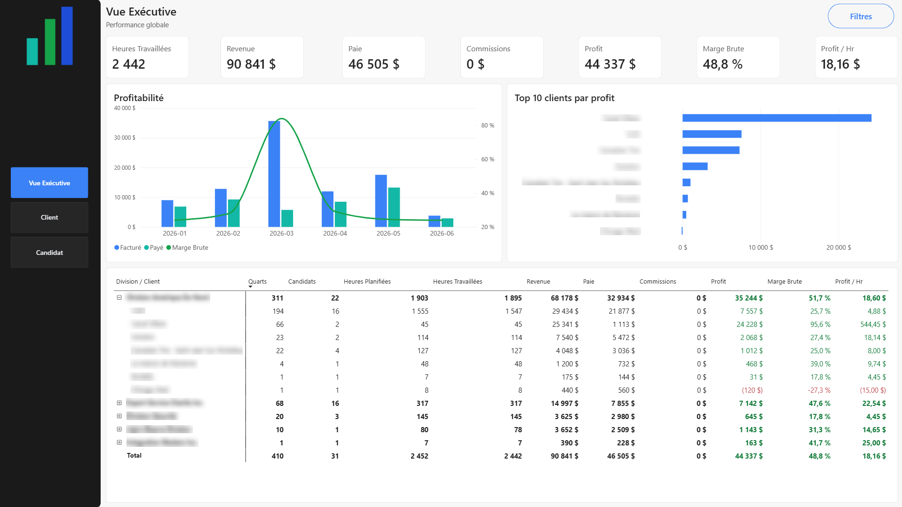This screenshot has width=902, height=507.
Task: Open the Filtres panel
Action: (x=861, y=16)
